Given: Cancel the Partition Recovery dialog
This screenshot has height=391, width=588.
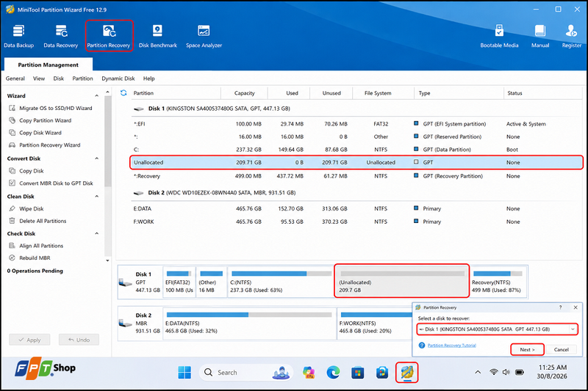Looking at the screenshot, I should pyautogui.click(x=561, y=349).
